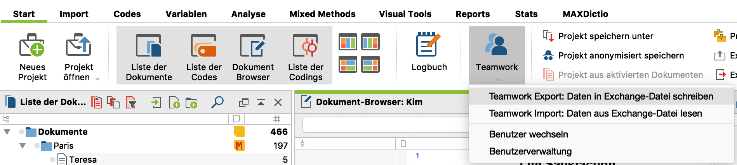Image resolution: width=737 pixels, height=165 pixels.
Task: Select the top-right window layout icon
Action: pos(370,42)
